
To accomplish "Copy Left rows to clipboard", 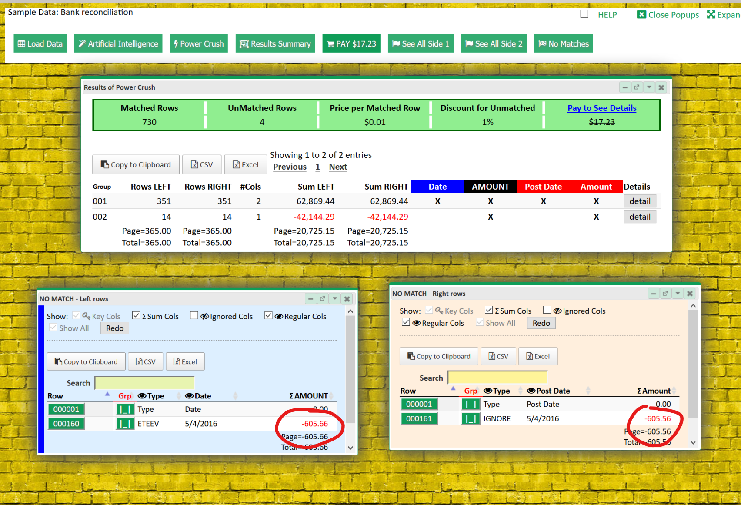I will click(x=86, y=361).
